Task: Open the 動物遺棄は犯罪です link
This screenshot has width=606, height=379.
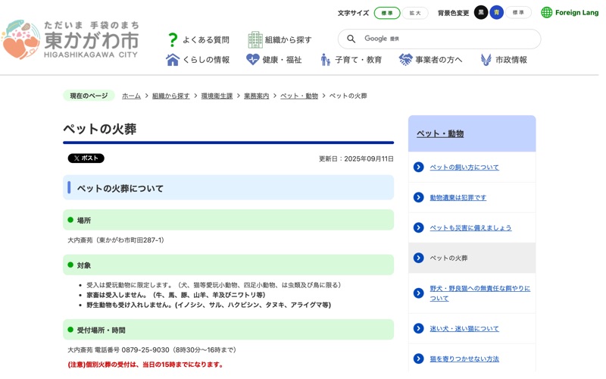Action: (x=458, y=198)
